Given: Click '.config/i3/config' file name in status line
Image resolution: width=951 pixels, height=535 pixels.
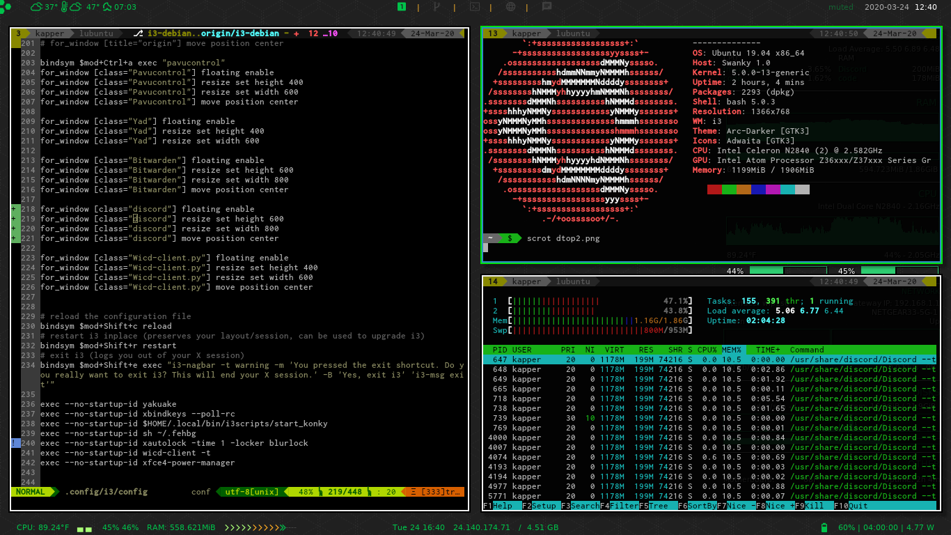Looking at the screenshot, I should point(107,492).
